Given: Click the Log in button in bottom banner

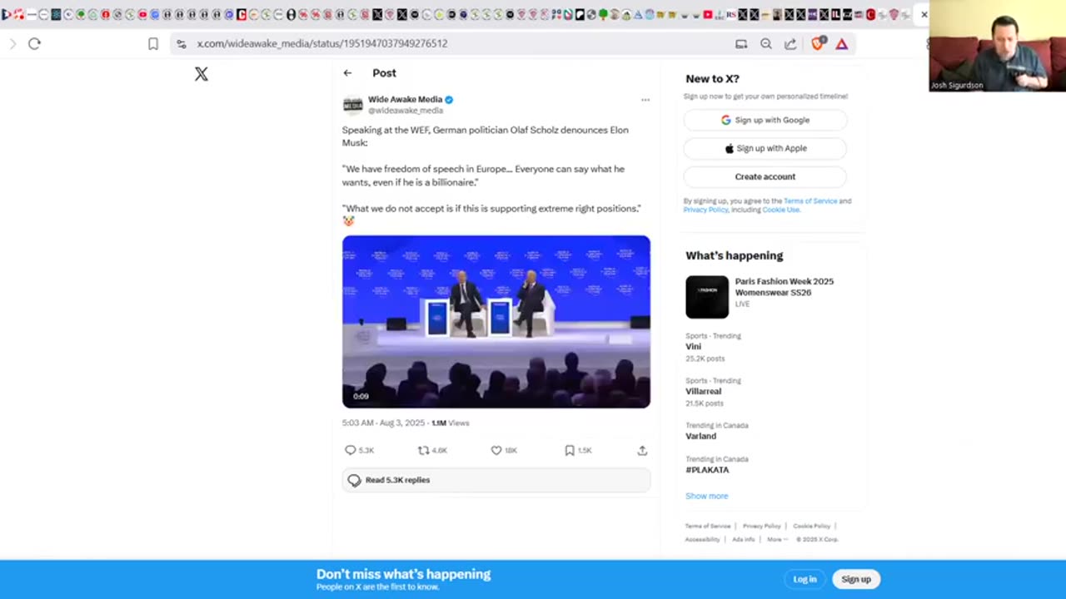Looking at the screenshot, I should coord(804,579).
